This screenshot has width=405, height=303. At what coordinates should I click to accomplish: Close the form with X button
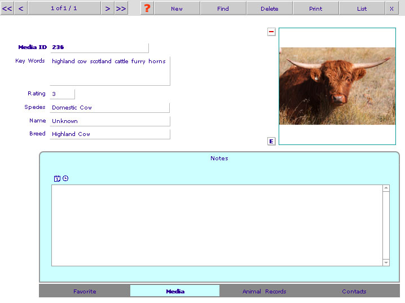391,8
